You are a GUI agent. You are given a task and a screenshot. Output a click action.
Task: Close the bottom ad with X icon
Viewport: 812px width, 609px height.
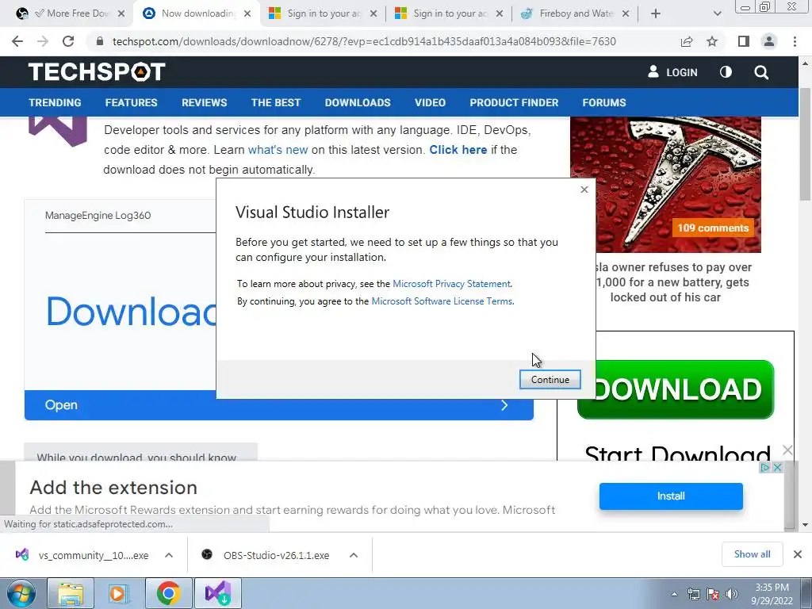coord(777,467)
